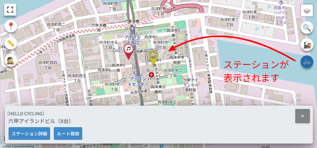This screenshot has height=148, width=317.
Task: Toggle fullscreen map view
Action: [x=10, y=9]
